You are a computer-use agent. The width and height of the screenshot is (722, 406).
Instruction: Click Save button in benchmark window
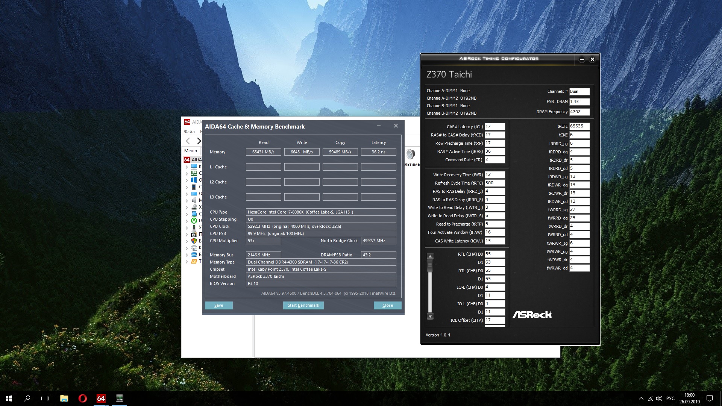coord(218,305)
